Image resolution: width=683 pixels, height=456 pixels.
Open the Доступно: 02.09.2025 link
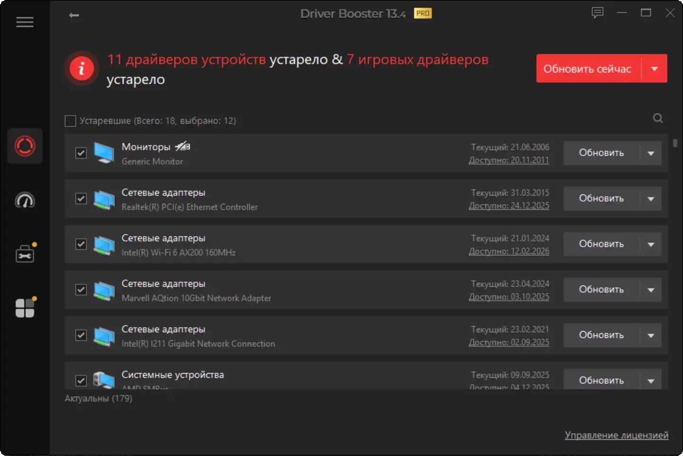tap(509, 342)
